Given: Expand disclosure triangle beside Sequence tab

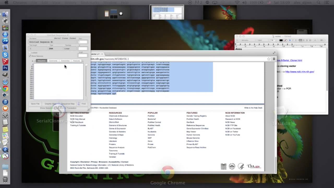Looking at the screenshot, I should tap(33, 61).
